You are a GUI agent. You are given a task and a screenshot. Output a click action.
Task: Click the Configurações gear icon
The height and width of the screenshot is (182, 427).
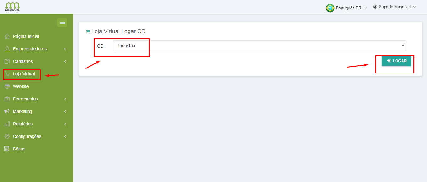7,137
